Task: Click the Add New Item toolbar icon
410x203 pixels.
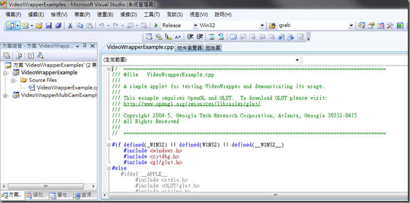Action: pos(25,26)
